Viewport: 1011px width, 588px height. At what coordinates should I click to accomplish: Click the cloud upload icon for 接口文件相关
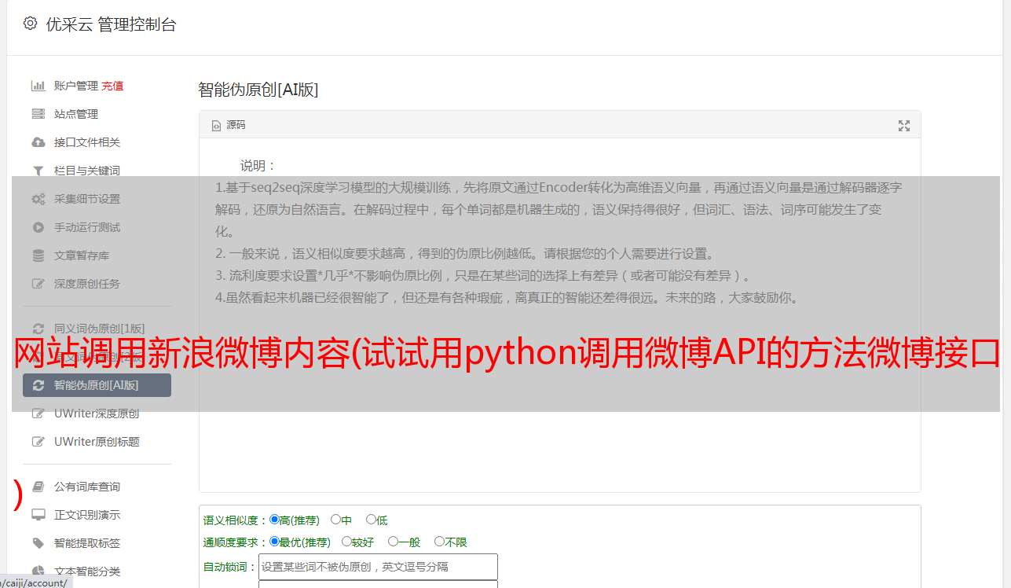coord(38,142)
